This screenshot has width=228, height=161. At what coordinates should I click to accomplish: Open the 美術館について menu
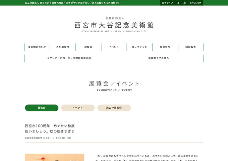(37, 47)
